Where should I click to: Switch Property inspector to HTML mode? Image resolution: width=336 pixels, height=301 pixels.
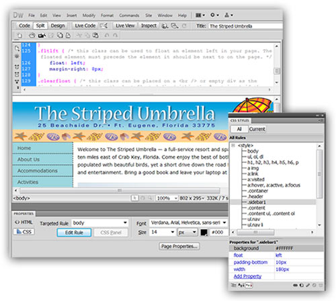(24, 222)
